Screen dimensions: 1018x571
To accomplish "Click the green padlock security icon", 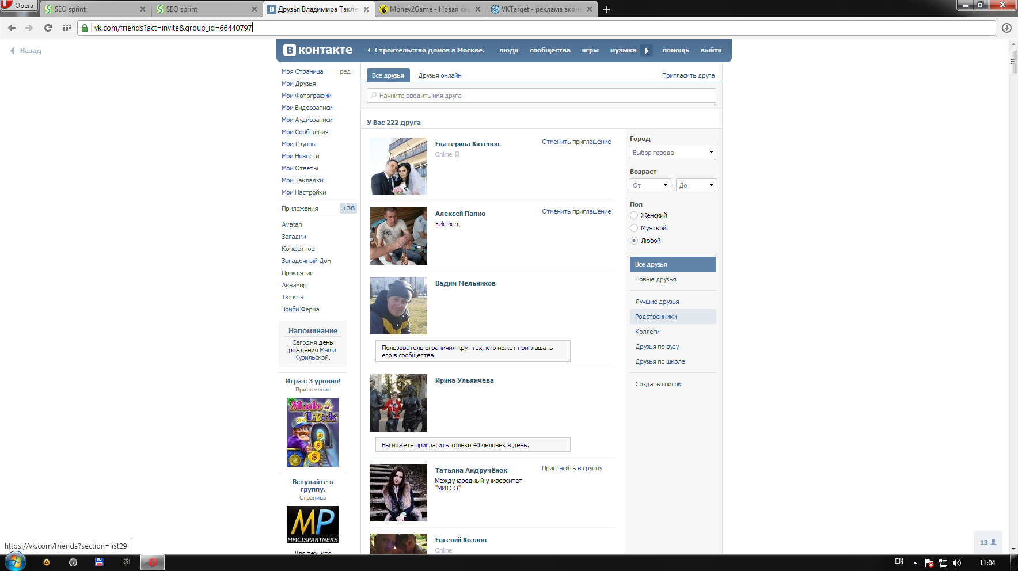I will pos(85,28).
